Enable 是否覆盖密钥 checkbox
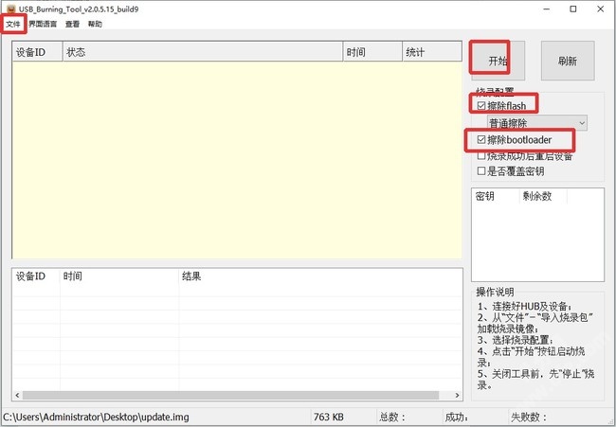This screenshot has width=616, height=427. [x=481, y=170]
